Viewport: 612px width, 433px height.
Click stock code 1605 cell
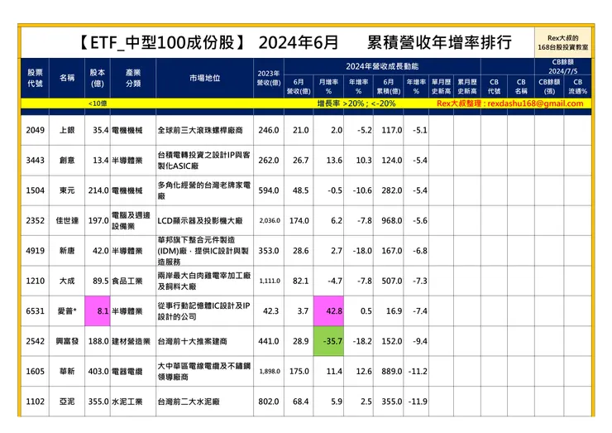pyautogui.click(x=35, y=371)
